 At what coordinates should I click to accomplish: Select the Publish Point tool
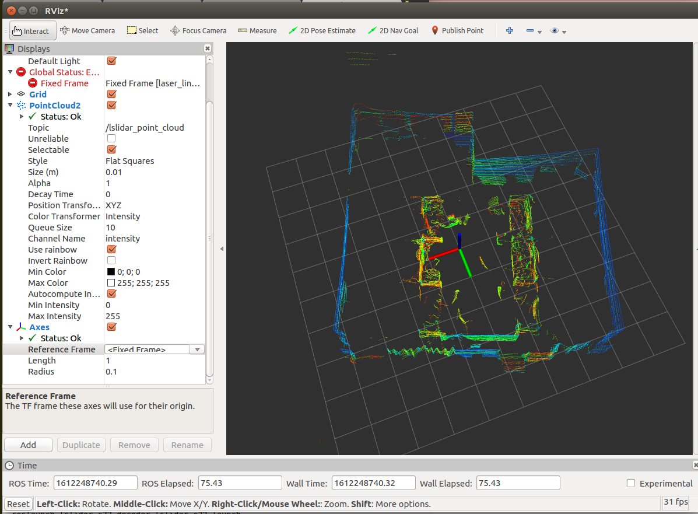457,31
